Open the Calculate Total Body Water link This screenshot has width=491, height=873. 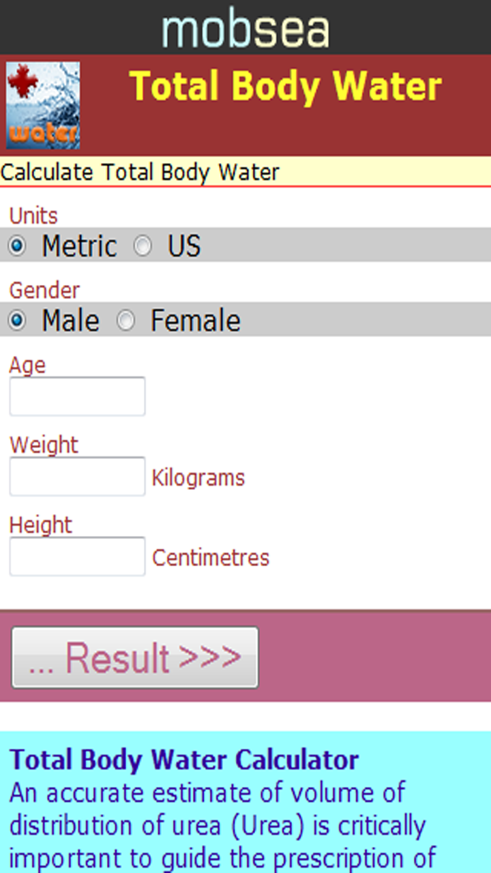click(x=140, y=173)
